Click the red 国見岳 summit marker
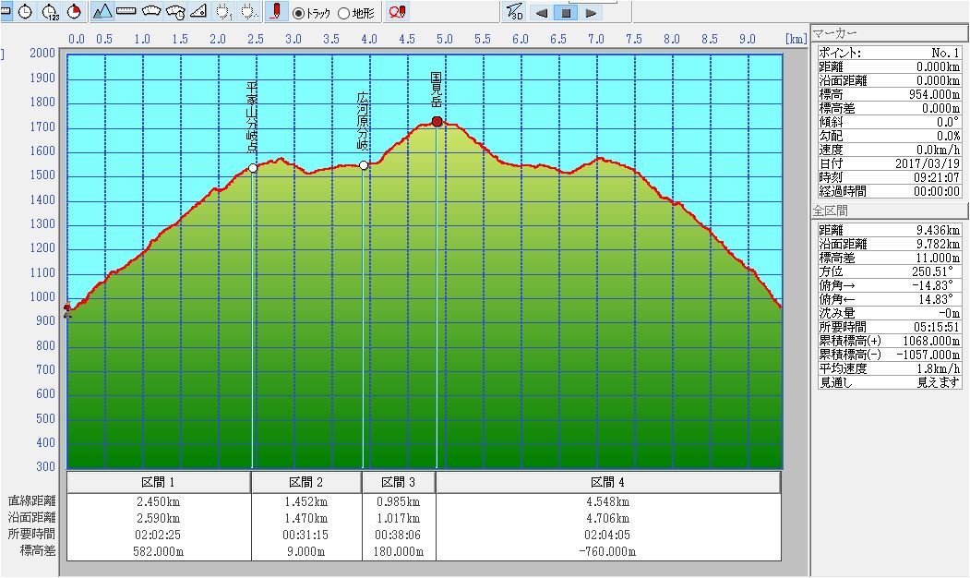The image size is (970, 578). tap(437, 121)
